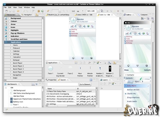Screen dimensions: 160x117
Task: Toggle tree layout icon in Idle Elements
Action: pos(37,84)
